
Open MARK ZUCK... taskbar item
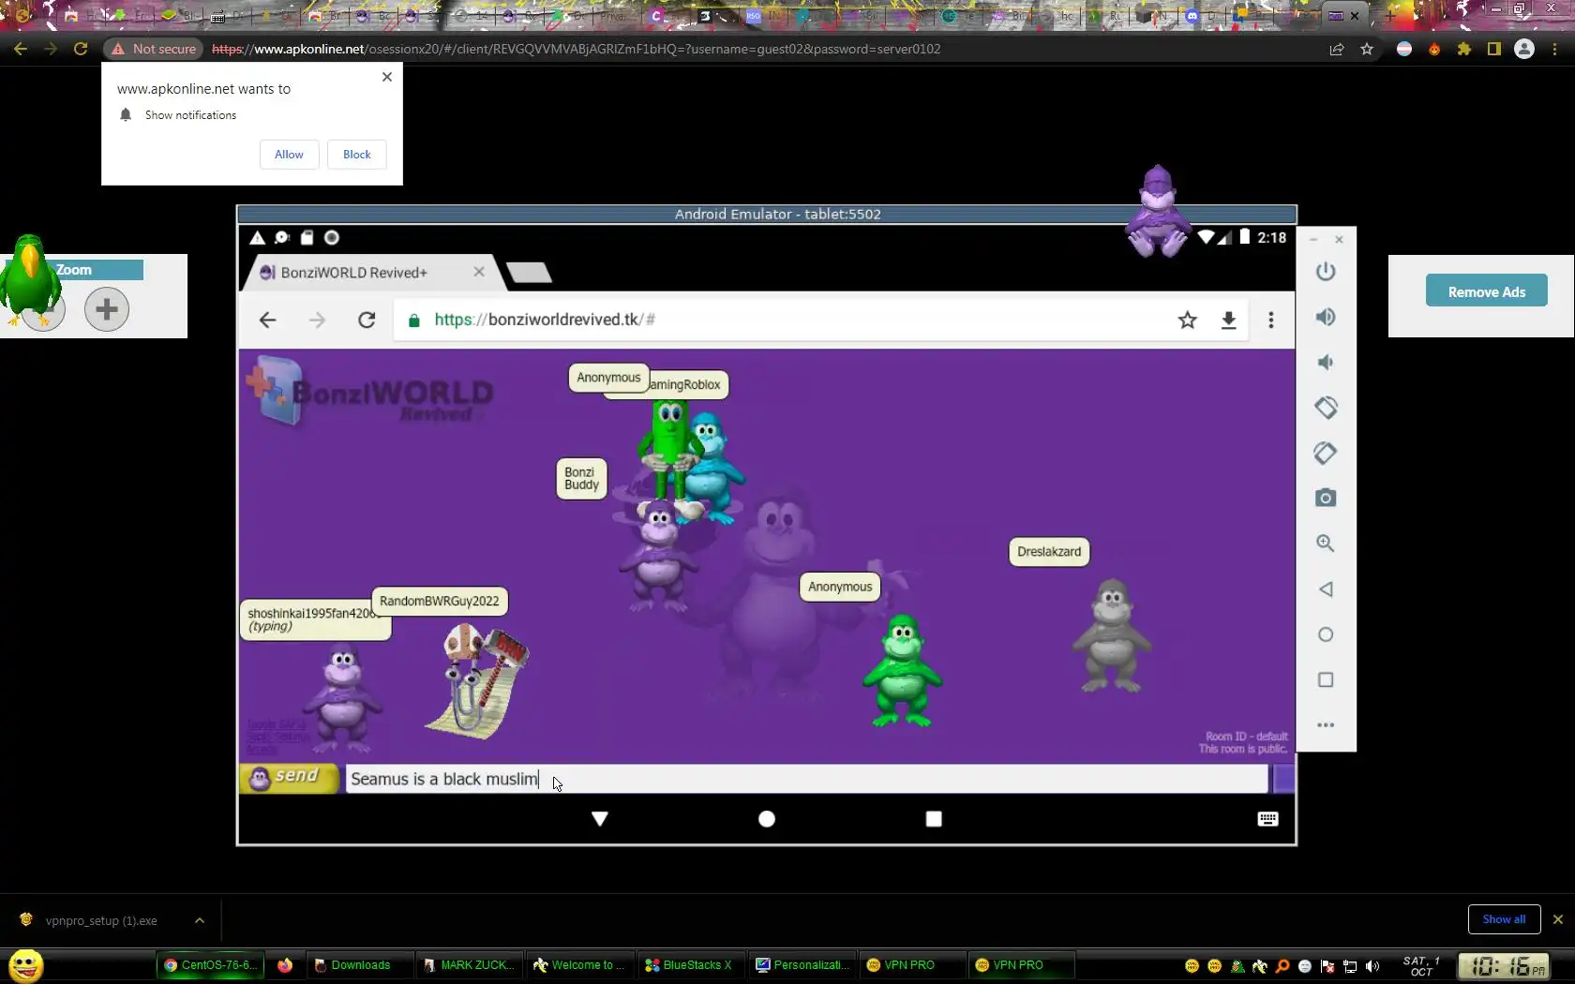(x=469, y=965)
